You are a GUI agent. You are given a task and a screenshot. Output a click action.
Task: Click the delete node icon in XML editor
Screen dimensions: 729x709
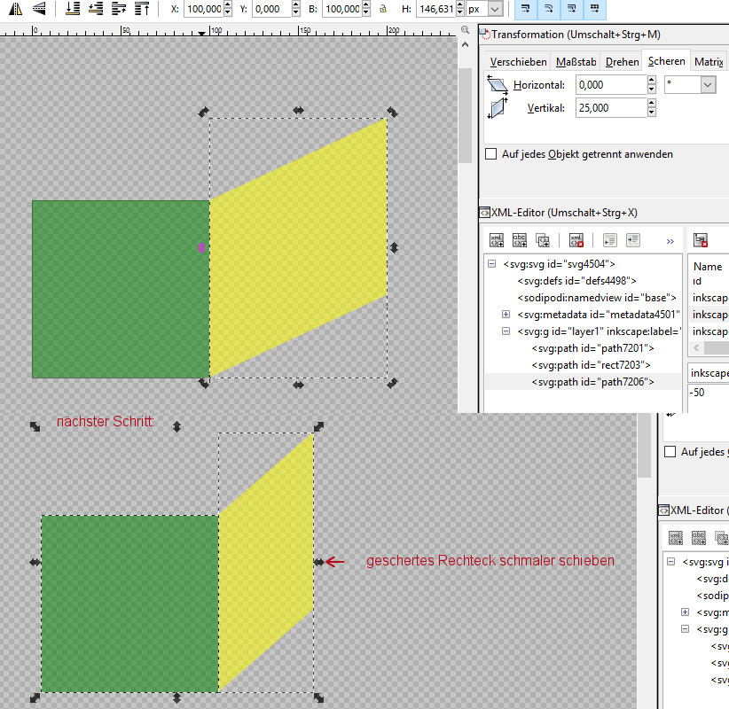click(x=576, y=240)
